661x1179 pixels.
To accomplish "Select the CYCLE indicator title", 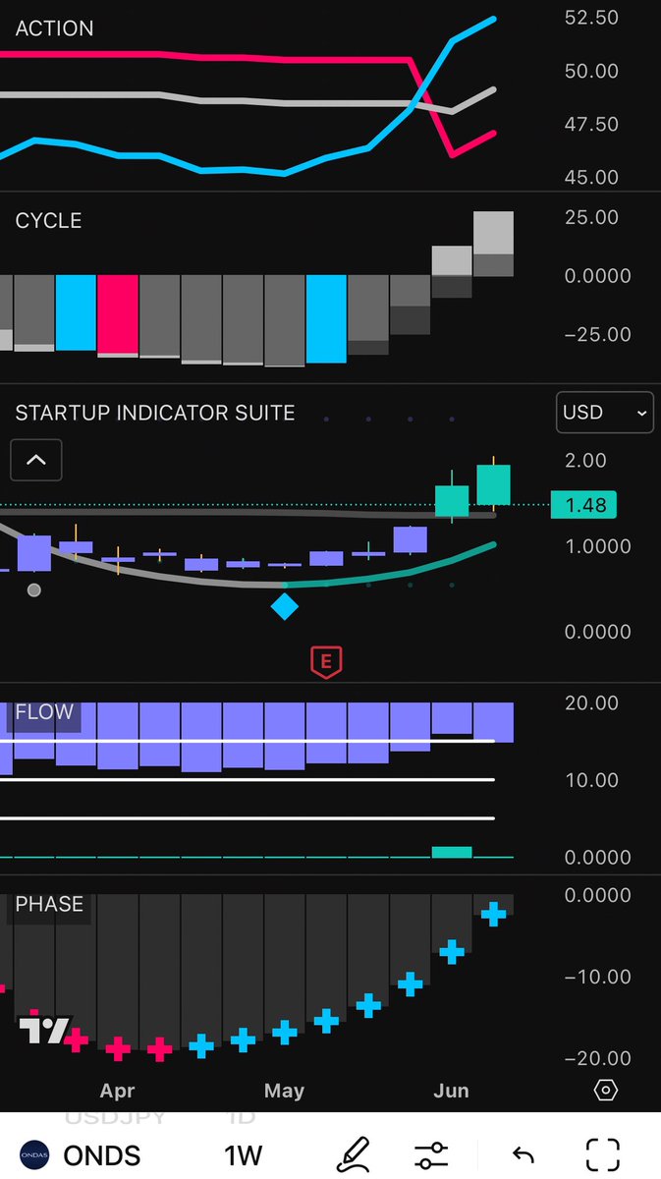I will pos(48,220).
